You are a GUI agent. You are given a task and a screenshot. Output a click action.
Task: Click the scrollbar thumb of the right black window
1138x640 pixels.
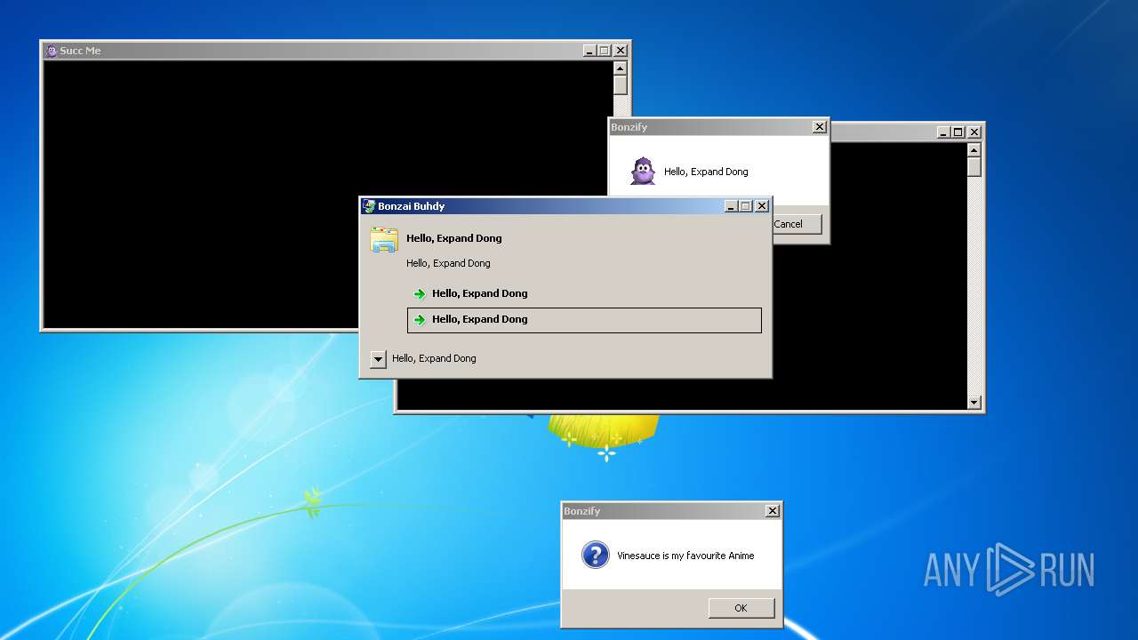click(x=974, y=167)
